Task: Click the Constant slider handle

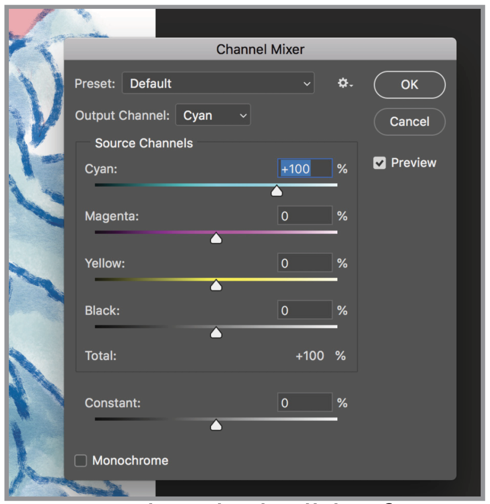Action: click(216, 425)
